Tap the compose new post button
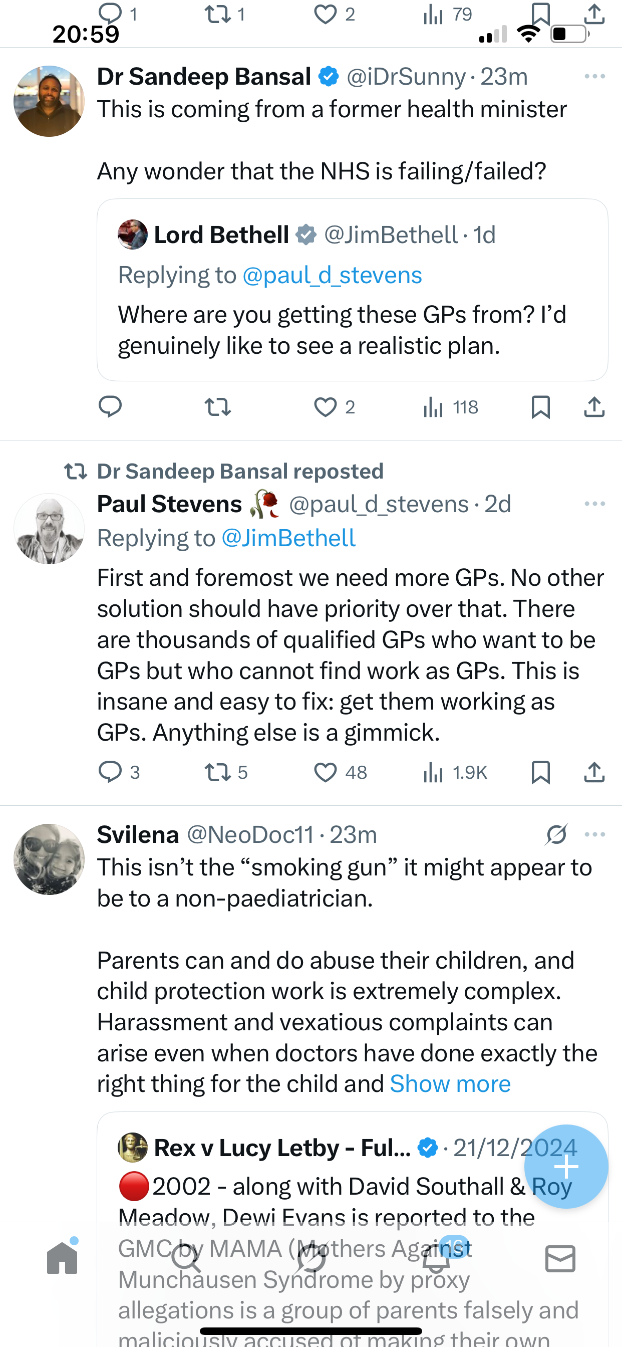Screen dimensions: 622x1347 [566, 1166]
